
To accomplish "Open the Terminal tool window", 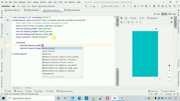I will 18,91.
